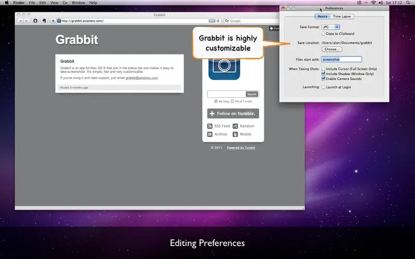Screen dimensions: 415x259
Task: Open the Finder menu
Action: click(19, 3)
